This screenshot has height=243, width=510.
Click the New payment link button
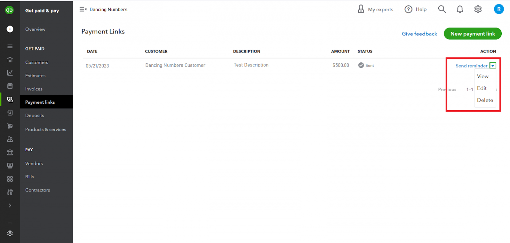coord(472,34)
